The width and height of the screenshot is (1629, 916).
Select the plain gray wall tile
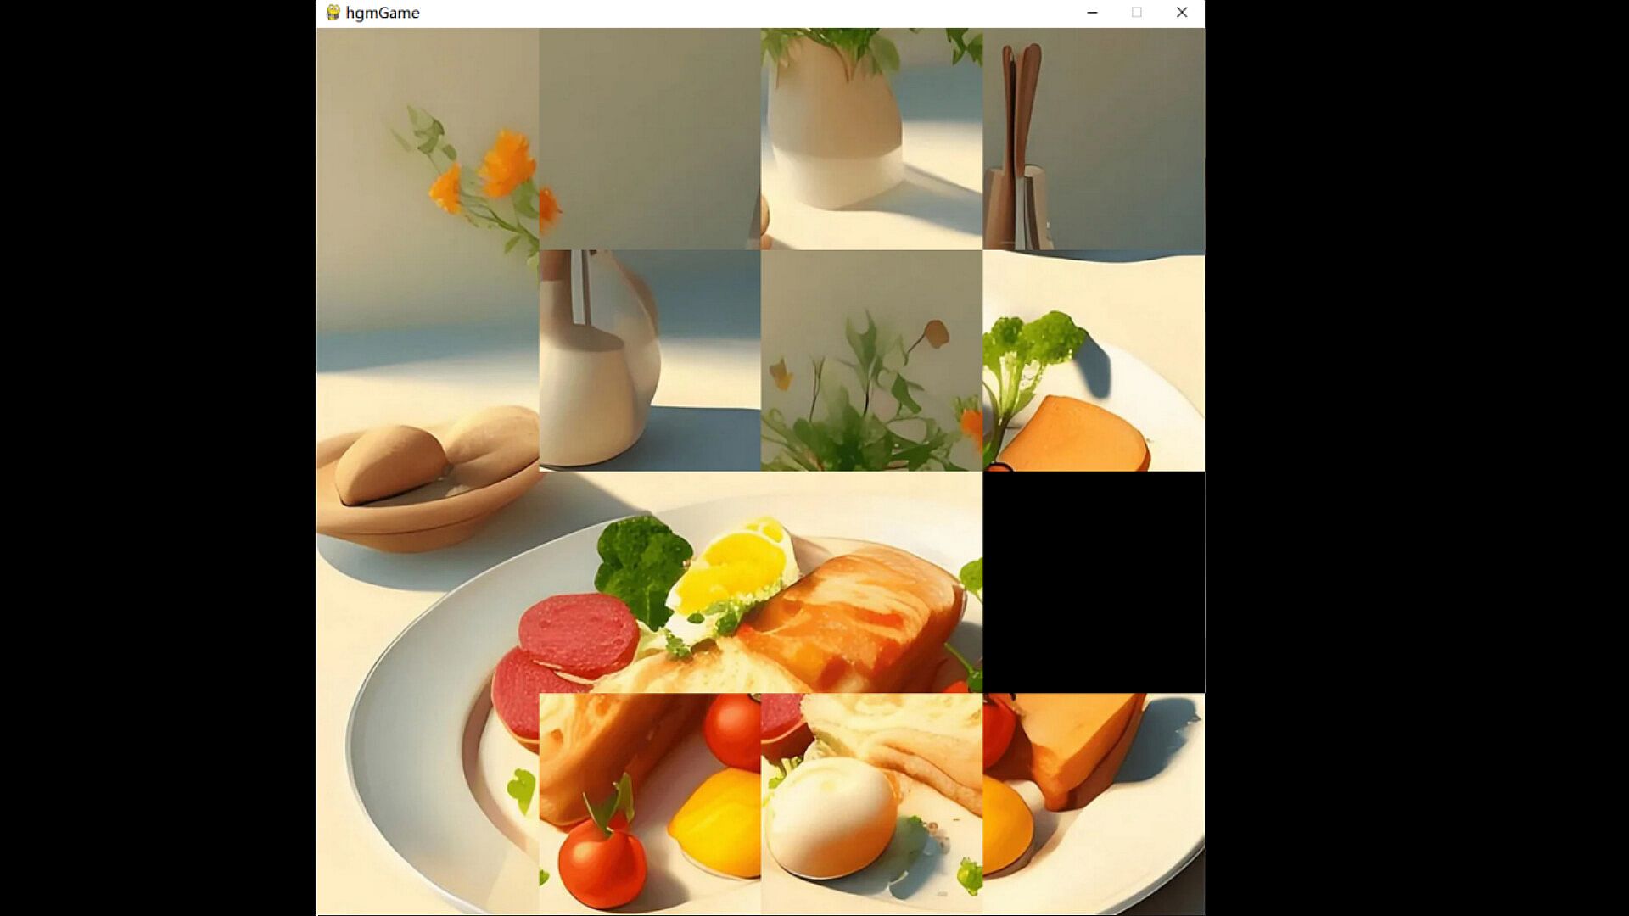650,139
